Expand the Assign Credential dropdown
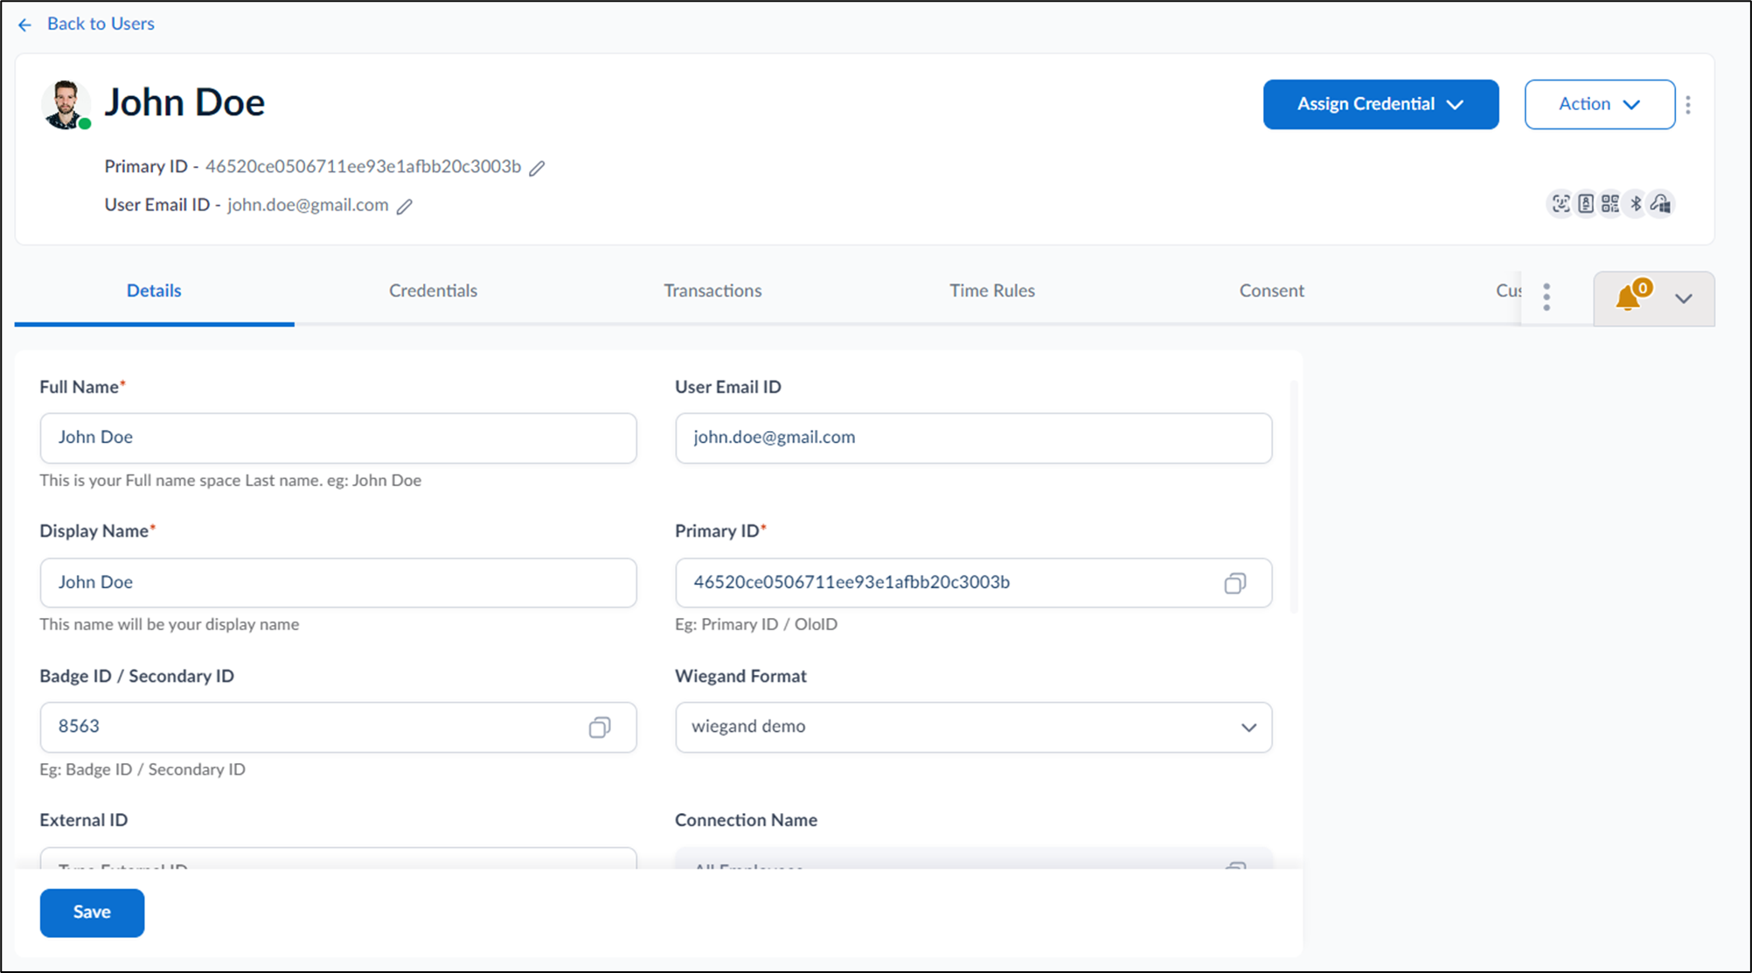 (1380, 104)
